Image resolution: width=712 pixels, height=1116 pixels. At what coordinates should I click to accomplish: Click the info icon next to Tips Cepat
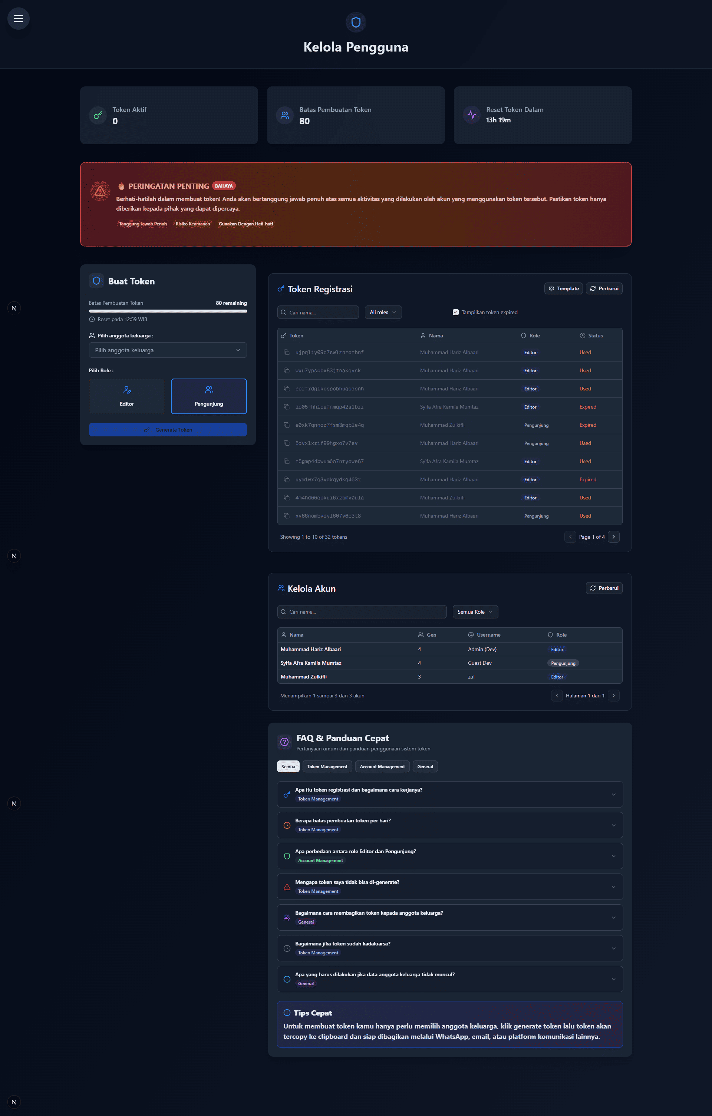287,1013
